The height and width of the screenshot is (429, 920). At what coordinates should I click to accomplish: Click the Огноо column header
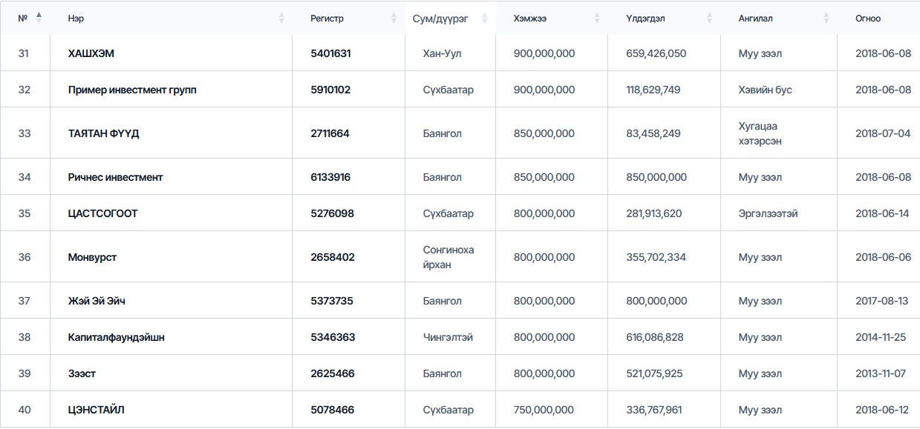coord(867,18)
